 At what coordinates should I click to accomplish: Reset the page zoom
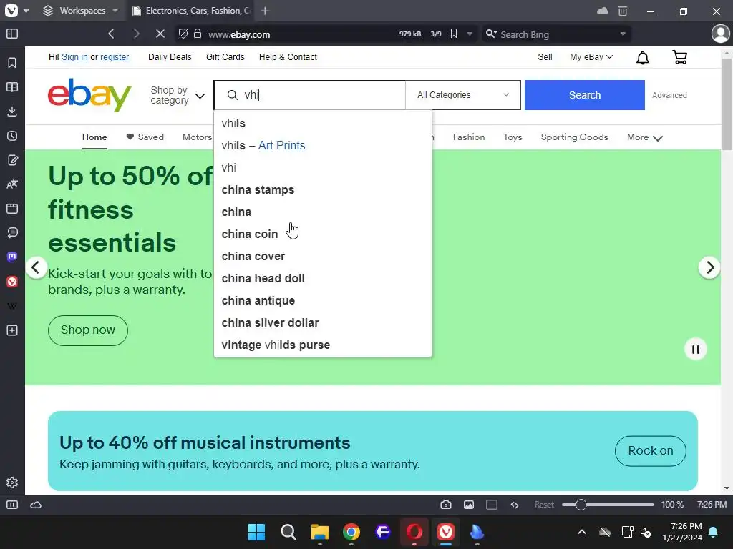[x=544, y=505]
